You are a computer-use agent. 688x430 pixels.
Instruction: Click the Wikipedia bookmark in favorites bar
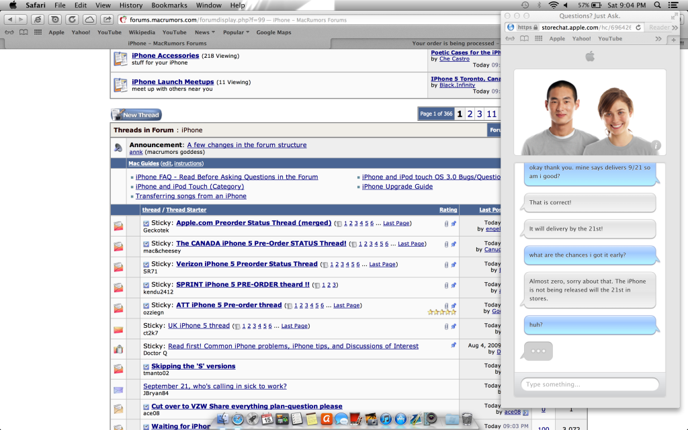point(142,32)
